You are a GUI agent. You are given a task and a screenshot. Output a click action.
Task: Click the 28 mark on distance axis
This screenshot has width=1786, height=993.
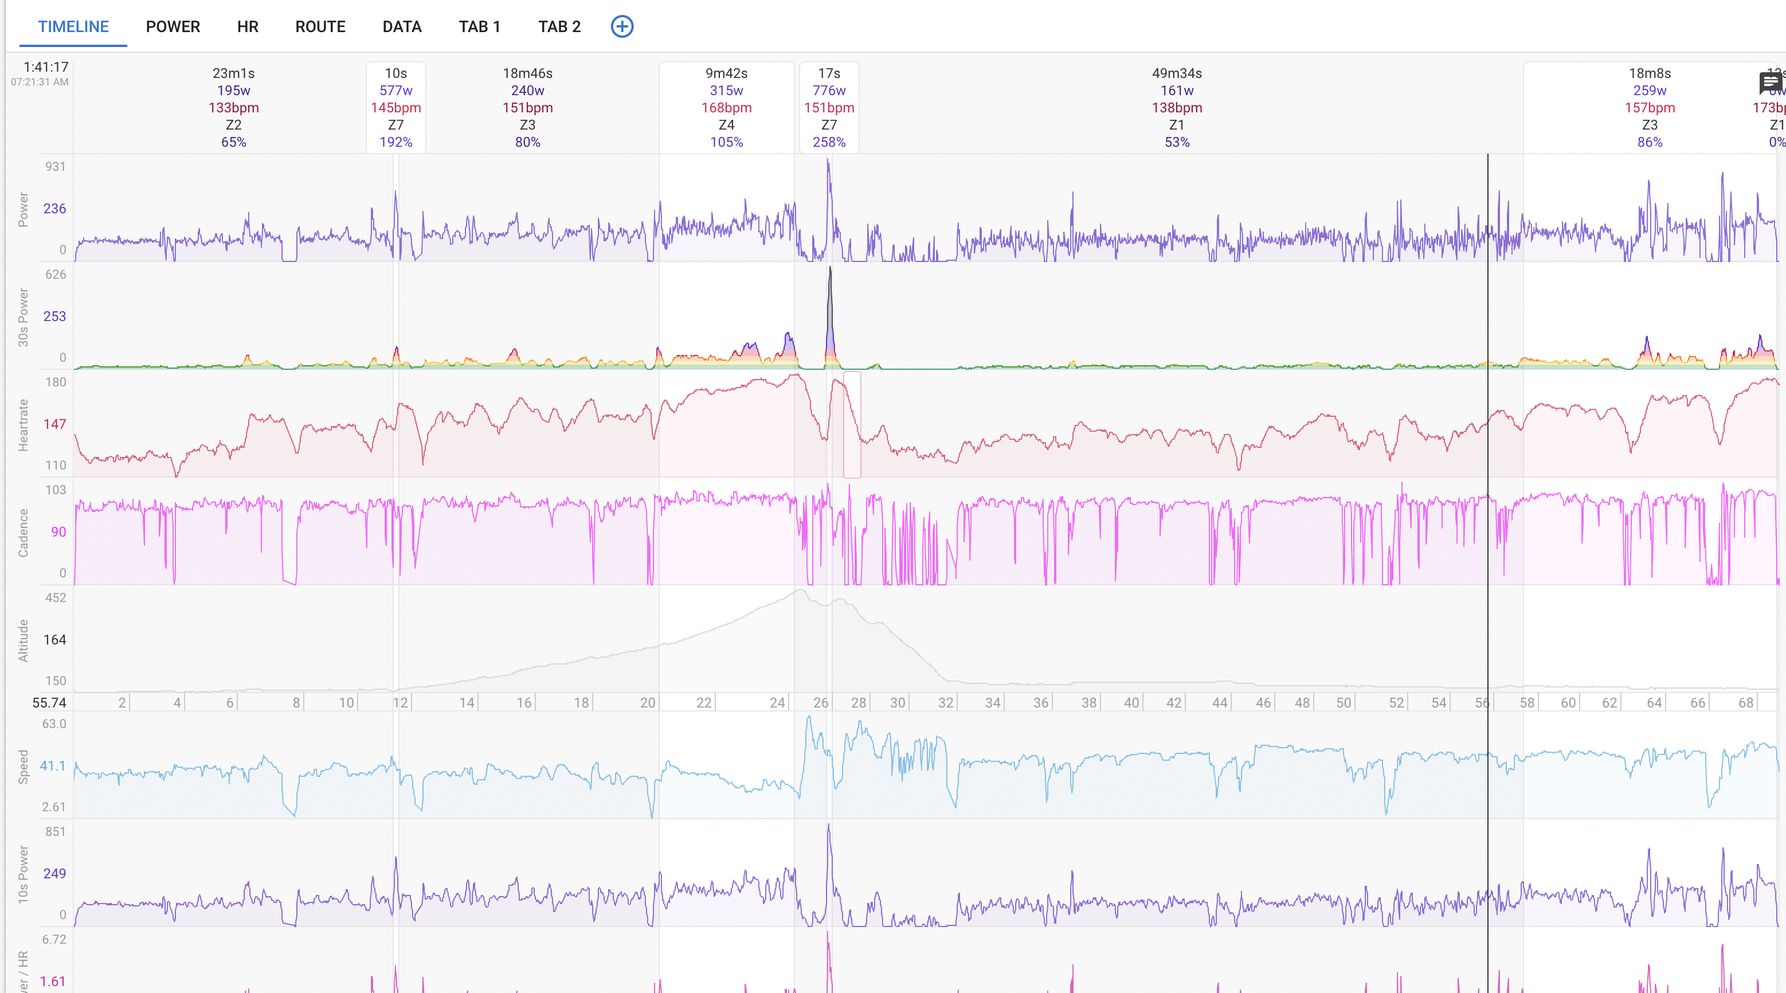tap(859, 702)
